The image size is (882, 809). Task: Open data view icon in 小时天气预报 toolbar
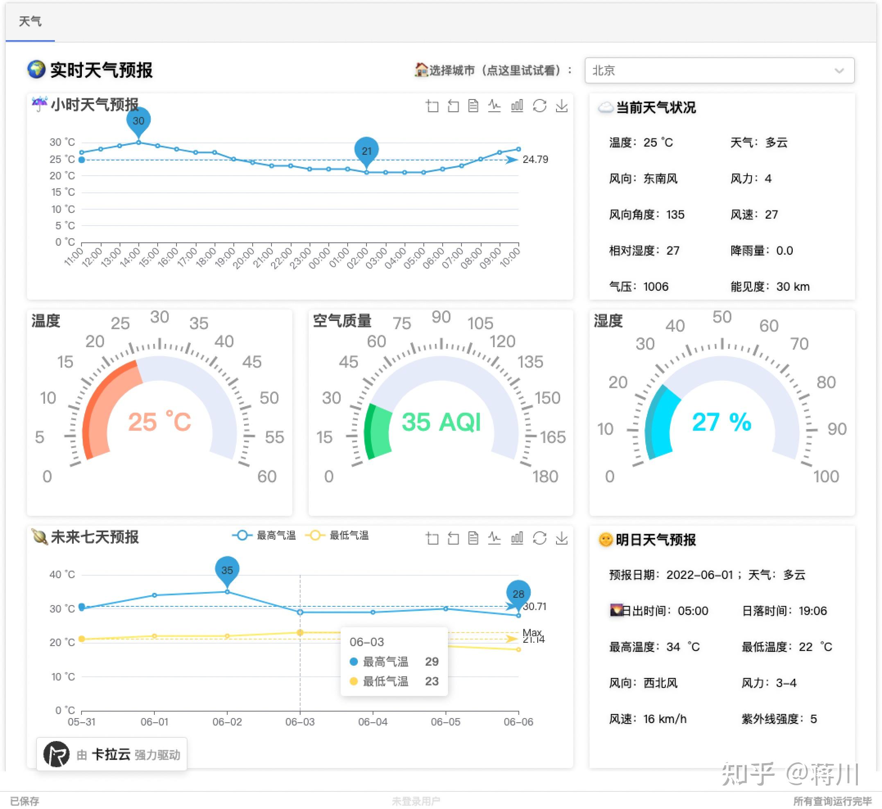pyautogui.click(x=473, y=106)
